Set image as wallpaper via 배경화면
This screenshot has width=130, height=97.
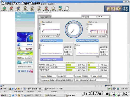(46, 9)
